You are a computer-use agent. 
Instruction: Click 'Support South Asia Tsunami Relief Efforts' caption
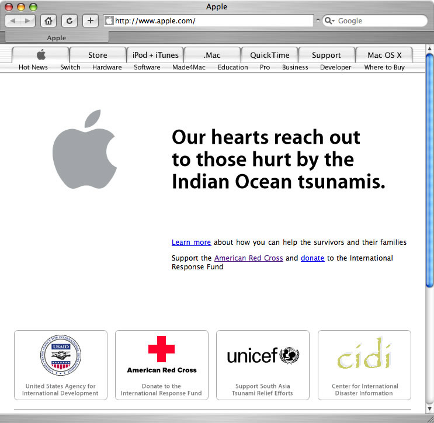pos(262,390)
